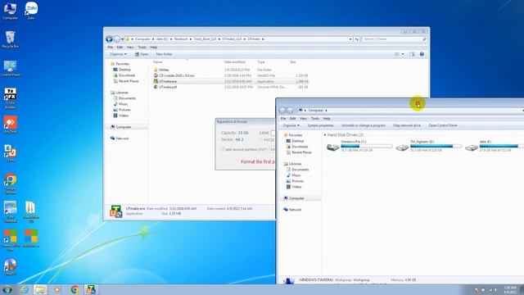The image size is (524, 295).
Task: Open the File menu in UTmake folder window
Action: click(x=111, y=48)
